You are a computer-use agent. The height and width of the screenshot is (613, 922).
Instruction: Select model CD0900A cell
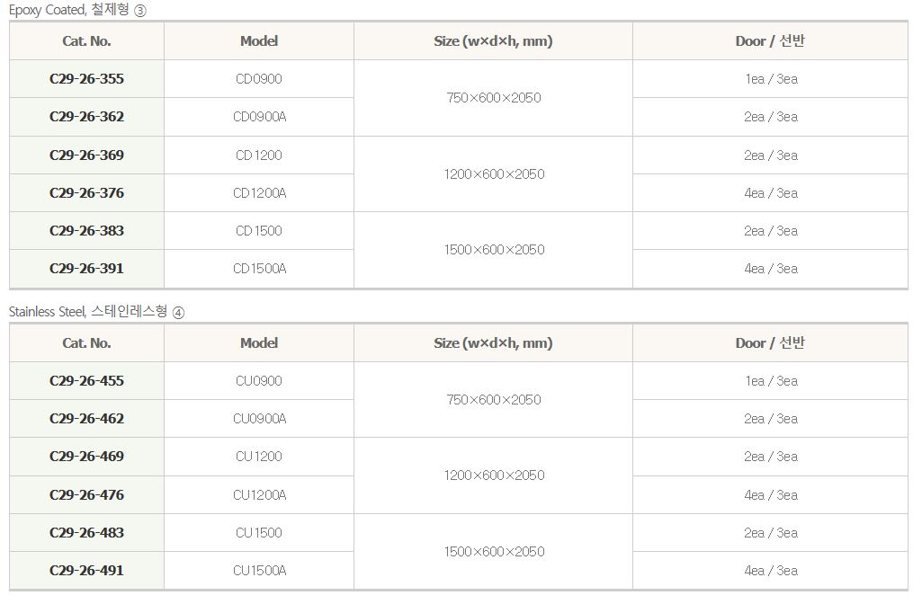coord(259,117)
